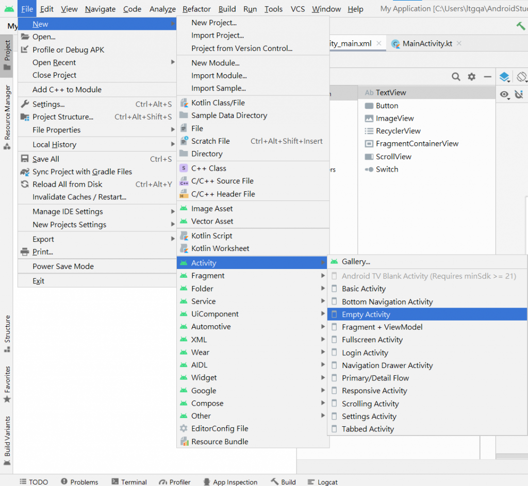Expand Open Recent submenu
The width and height of the screenshot is (528, 486).
coord(97,62)
